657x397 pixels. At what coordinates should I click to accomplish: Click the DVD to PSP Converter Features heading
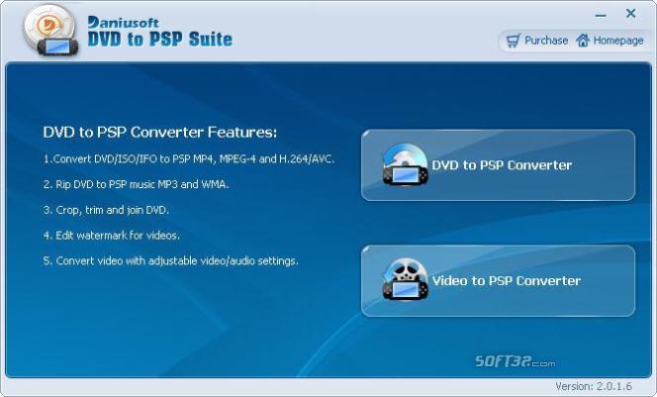coord(159,133)
